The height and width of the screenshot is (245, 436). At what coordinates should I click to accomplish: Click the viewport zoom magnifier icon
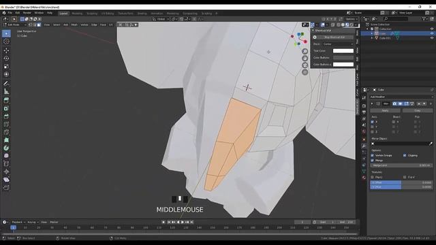tap(305, 52)
